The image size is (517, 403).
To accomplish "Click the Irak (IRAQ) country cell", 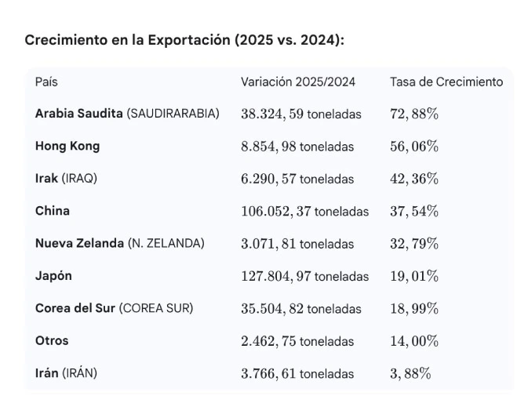I will tap(66, 178).
